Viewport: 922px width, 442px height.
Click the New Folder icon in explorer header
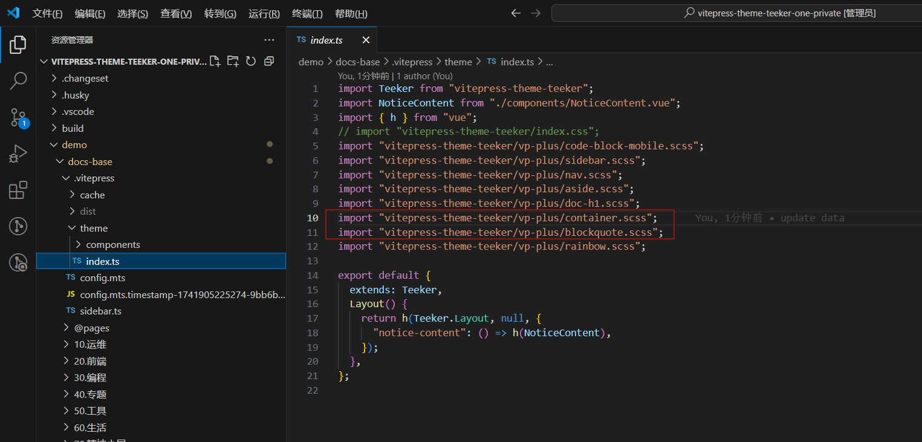pos(233,61)
